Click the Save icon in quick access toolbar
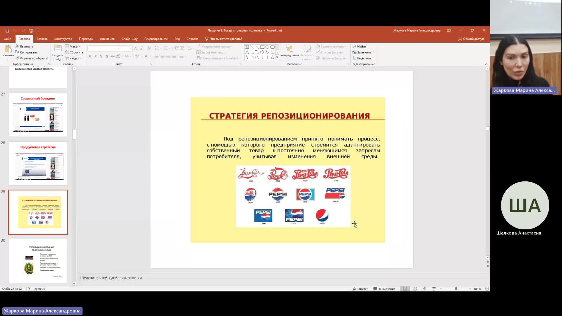 pos(7,30)
